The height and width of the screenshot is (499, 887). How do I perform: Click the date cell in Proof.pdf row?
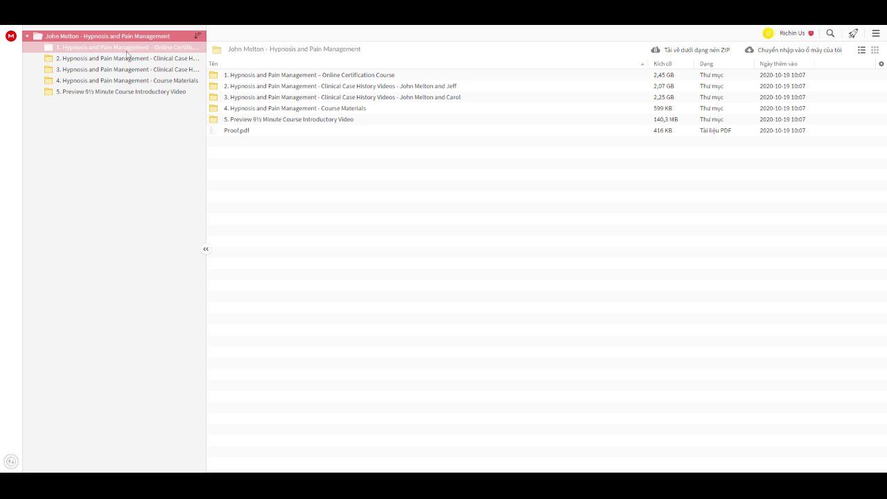click(782, 130)
